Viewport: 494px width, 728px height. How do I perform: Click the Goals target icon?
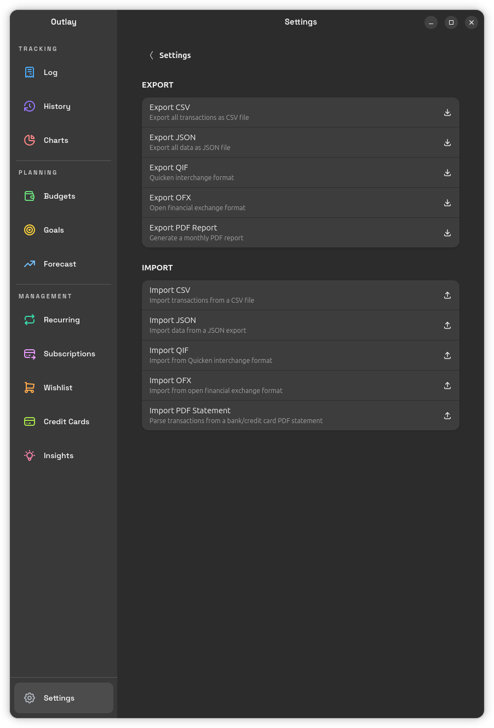(x=30, y=230)
